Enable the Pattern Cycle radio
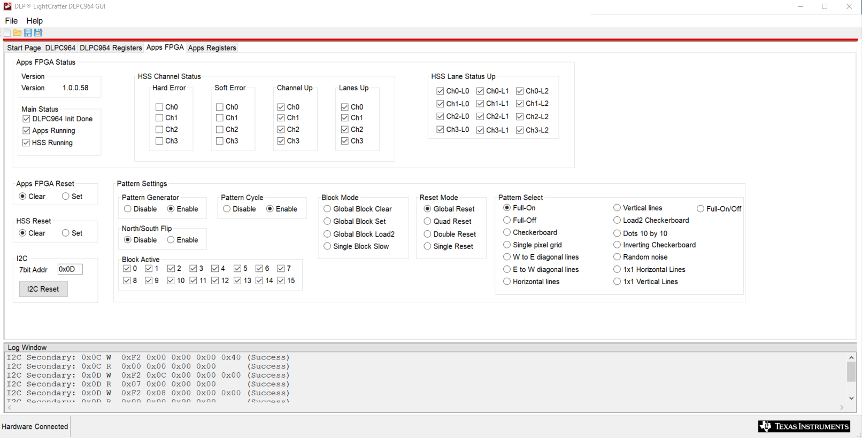The image size is (862, 438). point(270,209)
